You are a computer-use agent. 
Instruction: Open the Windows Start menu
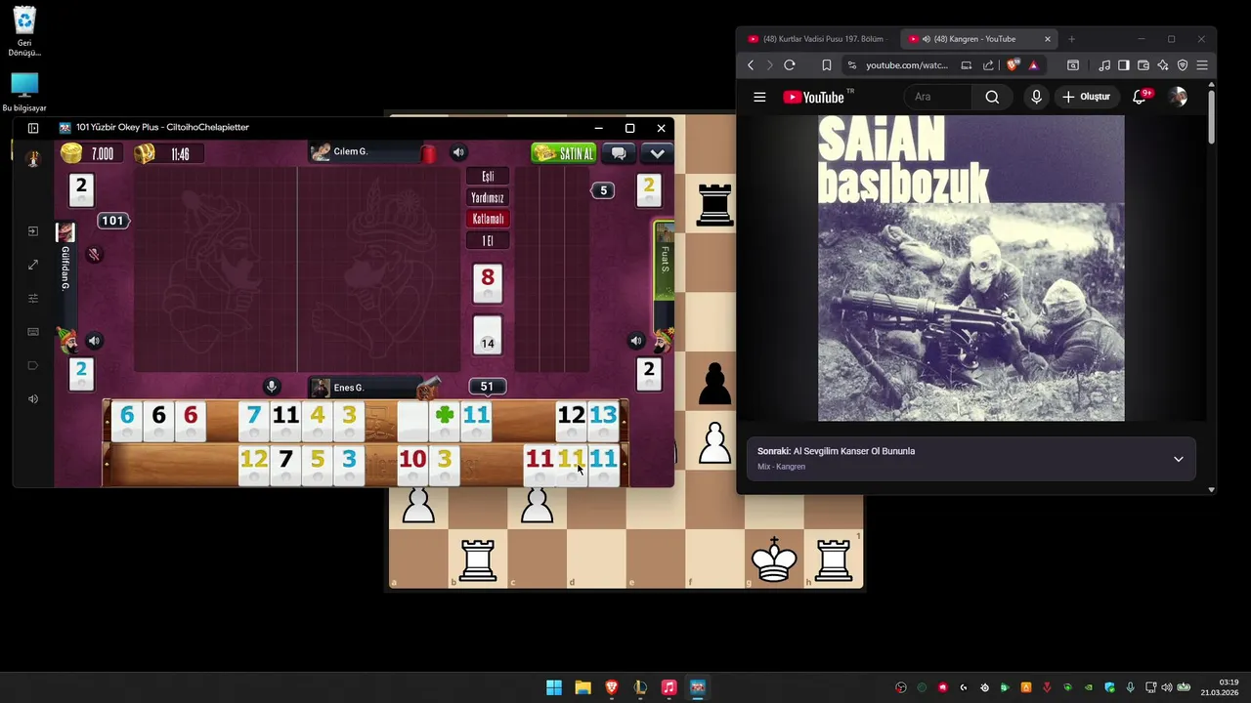[x=554, y=687]
